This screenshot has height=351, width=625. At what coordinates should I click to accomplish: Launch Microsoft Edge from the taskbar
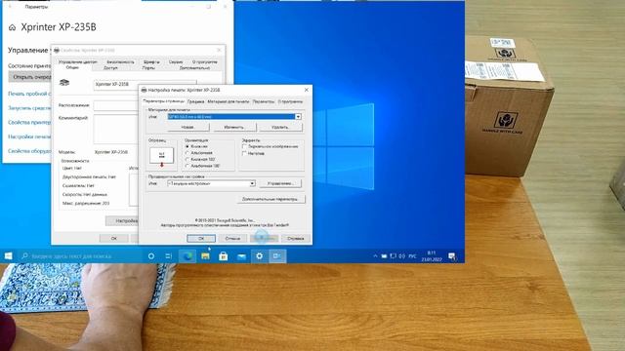(187, 256)
